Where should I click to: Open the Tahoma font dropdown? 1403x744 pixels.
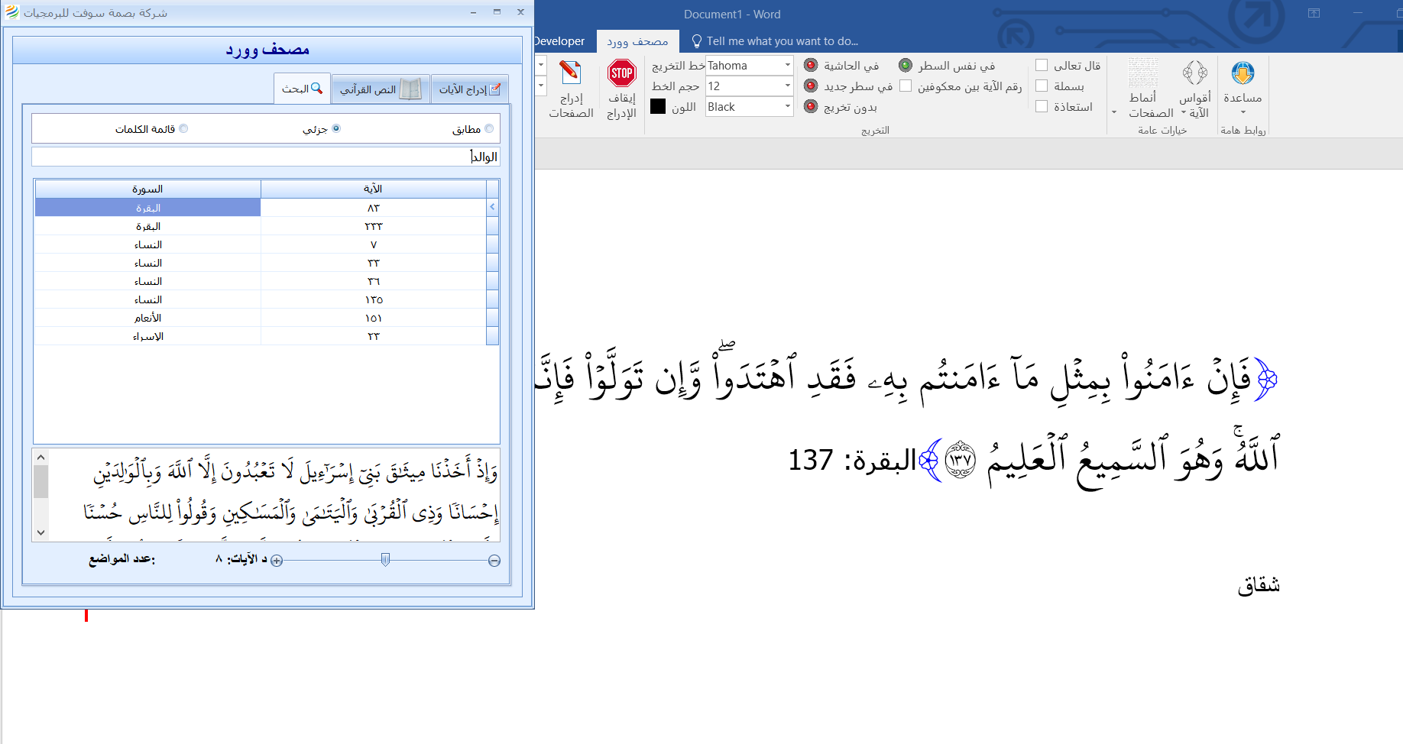coord(788,66)
